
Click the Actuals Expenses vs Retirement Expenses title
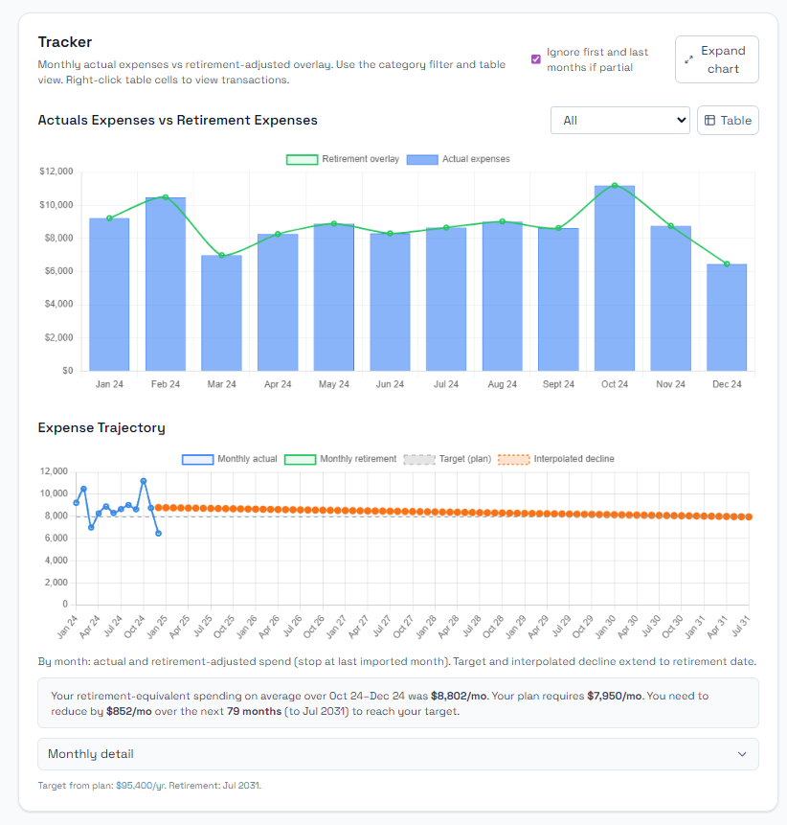click(178, 121)
